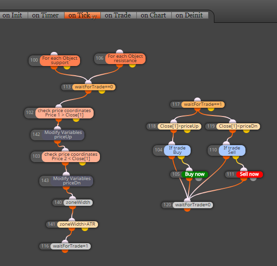Click gray output port of Buy now
This screenshot has width=277, height=266.
click(198, 179)
